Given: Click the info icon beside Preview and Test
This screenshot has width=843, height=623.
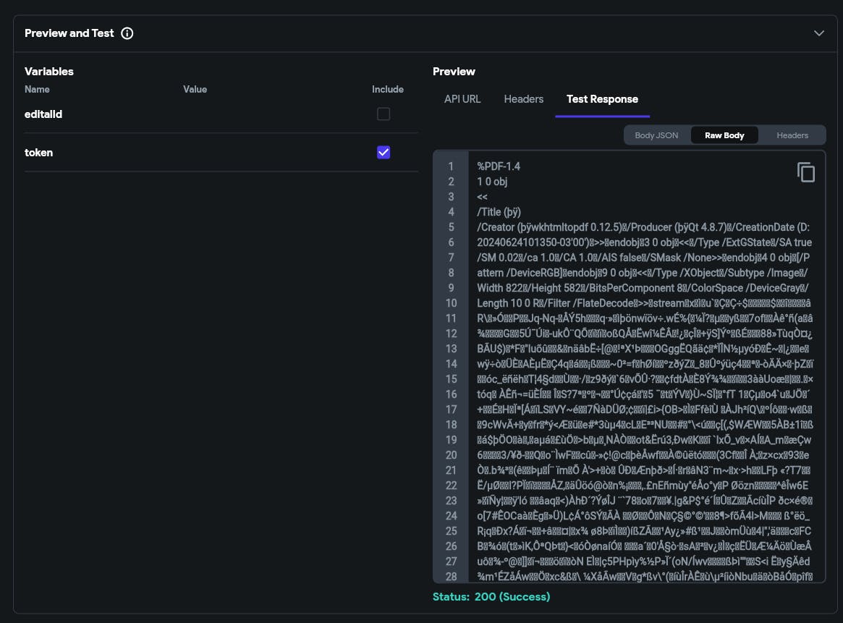Looking at the screenshot, I should coord(127,33).
